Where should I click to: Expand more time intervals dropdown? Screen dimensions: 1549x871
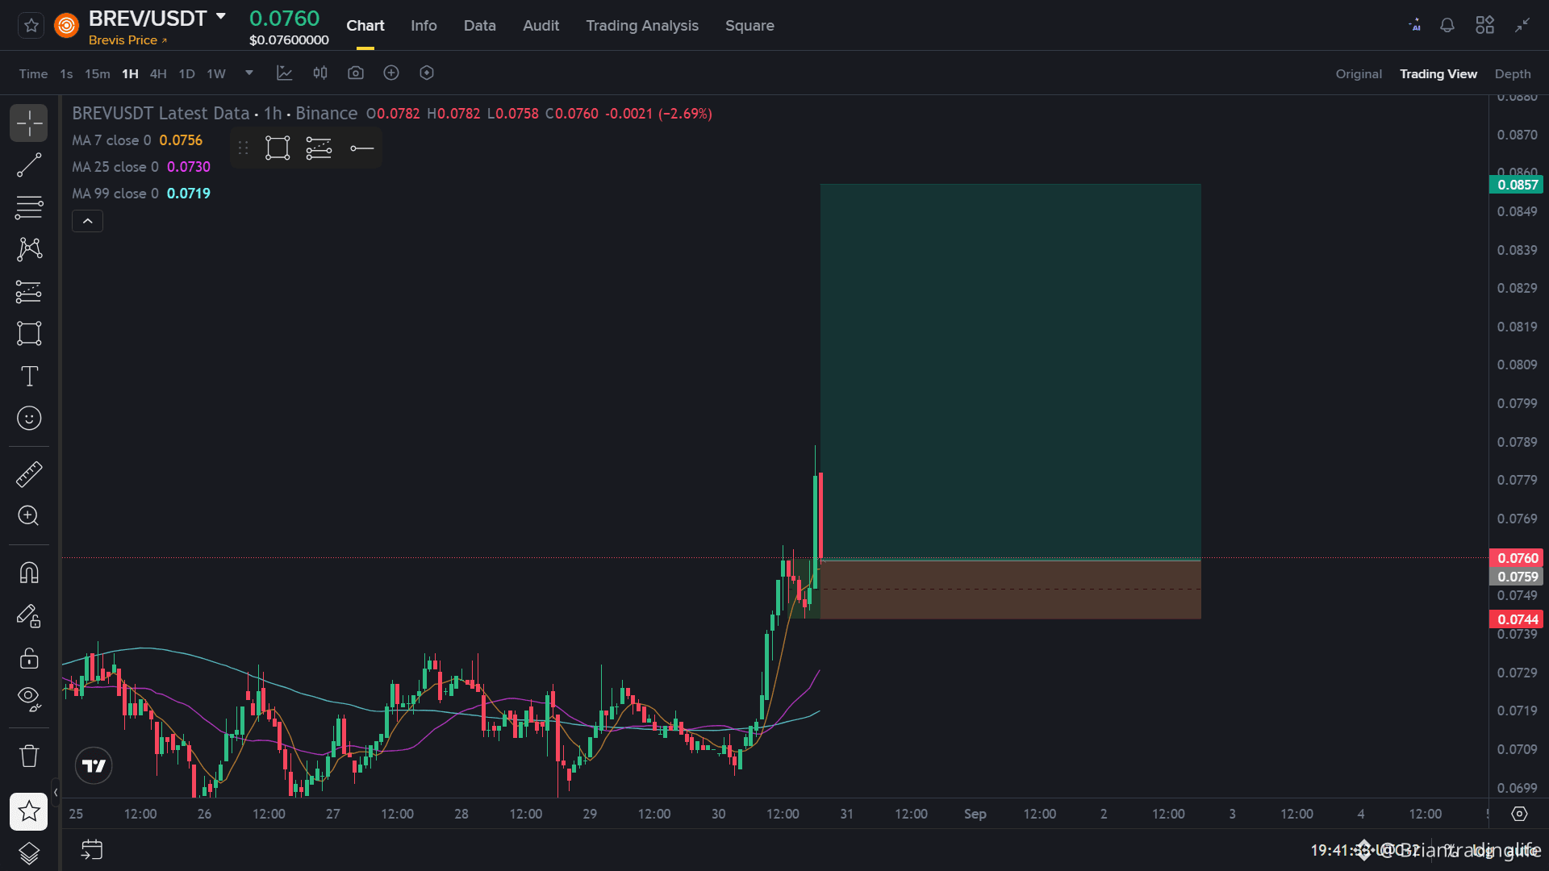249,73
